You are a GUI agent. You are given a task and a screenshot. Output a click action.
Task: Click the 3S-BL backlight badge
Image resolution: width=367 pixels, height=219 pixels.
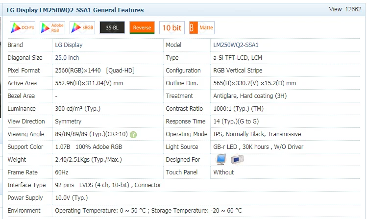pos(112,27)
